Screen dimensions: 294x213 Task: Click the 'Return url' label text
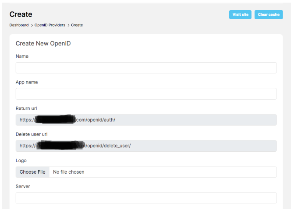(27, 108)
